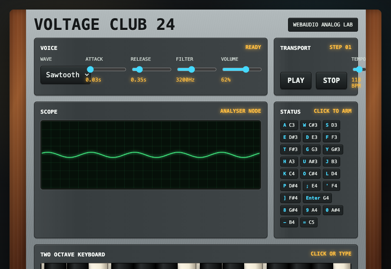Trigger the Y G#3 key chip

pos(333,149)
